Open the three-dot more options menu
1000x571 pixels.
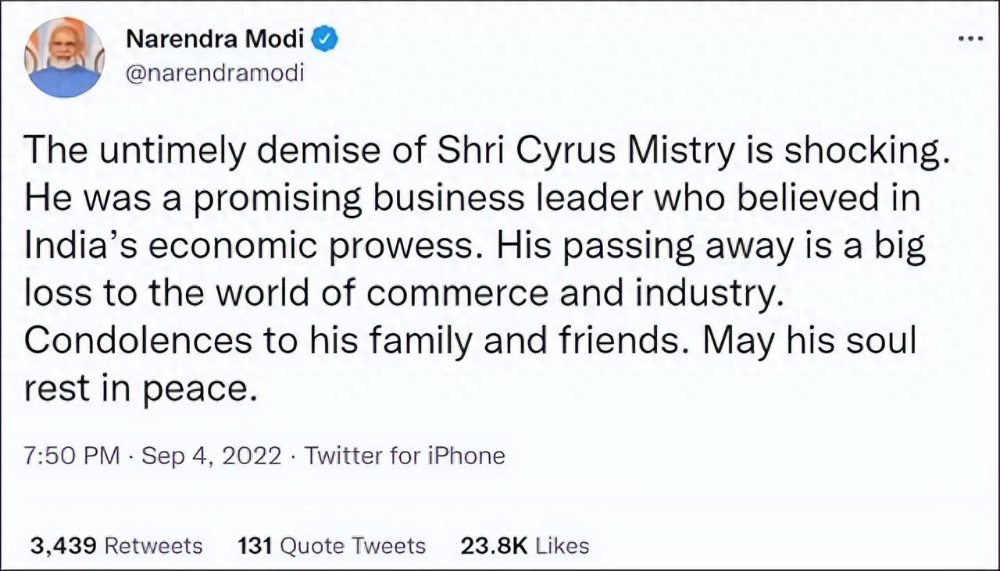pos(970,40)
